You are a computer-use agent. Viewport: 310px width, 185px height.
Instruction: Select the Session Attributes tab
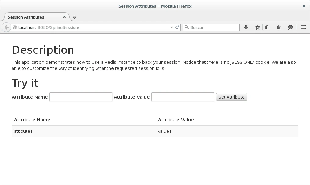pyautogui.click(x=34, y=17)
